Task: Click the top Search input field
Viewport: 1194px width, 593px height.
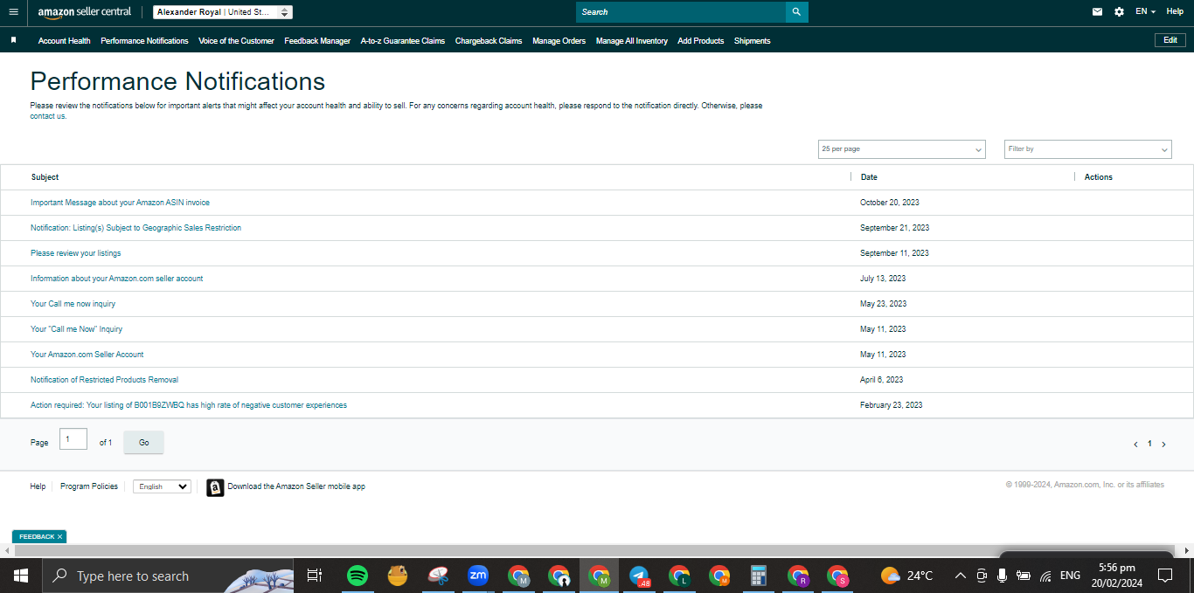Action: (x=680, y=12)
